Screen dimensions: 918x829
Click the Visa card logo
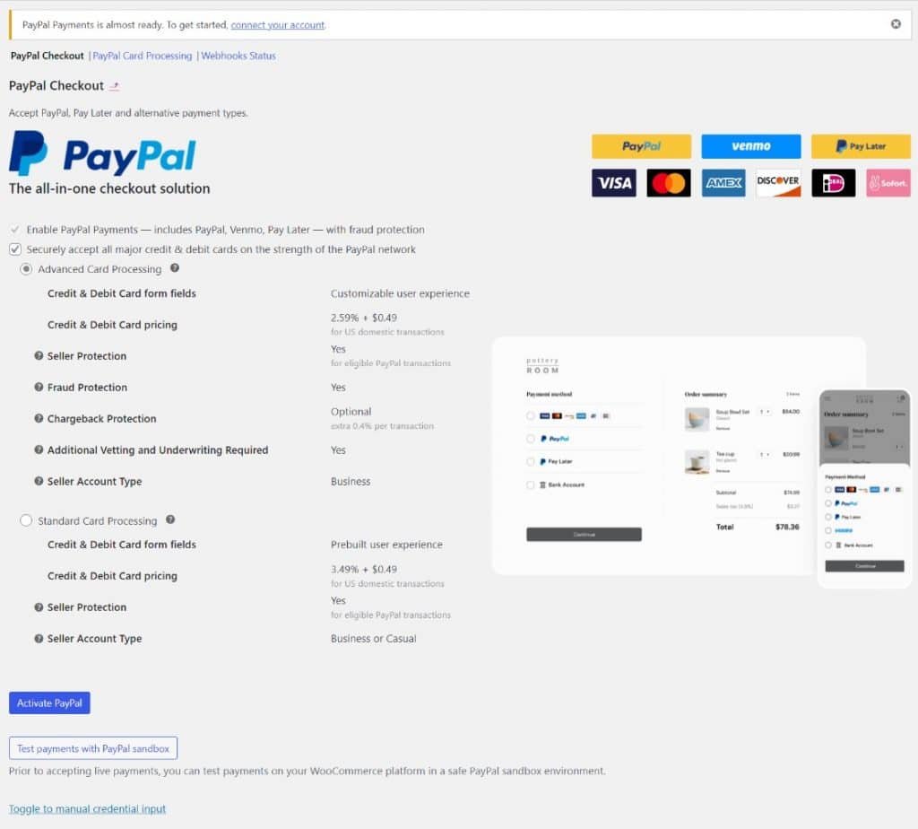[x=613, y=183]
